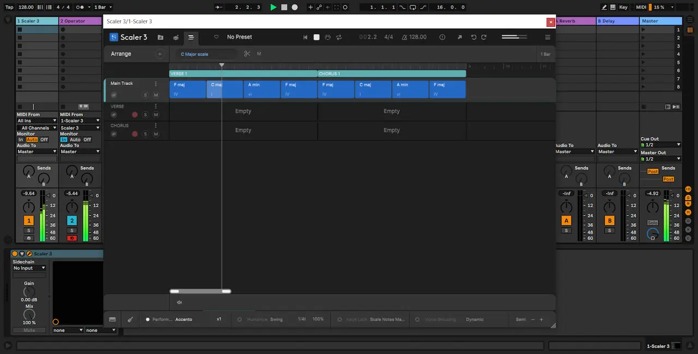Click Ableton's arrangement record button
Viewport: 698px width, 354px height.
[294, 7]
